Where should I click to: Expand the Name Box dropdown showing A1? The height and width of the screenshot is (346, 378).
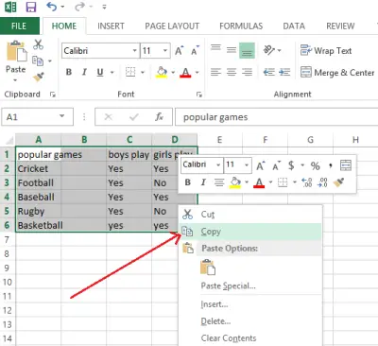[x=62, y=116]
